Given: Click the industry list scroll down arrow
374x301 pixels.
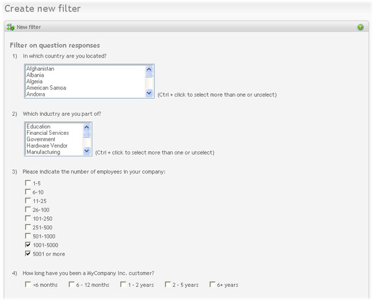Looking at the screenshot, I should pos(86,151).
